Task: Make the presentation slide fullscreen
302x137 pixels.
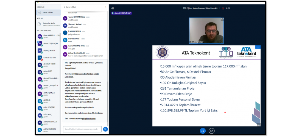Action: pyautogui.click(x=259, y=125)
